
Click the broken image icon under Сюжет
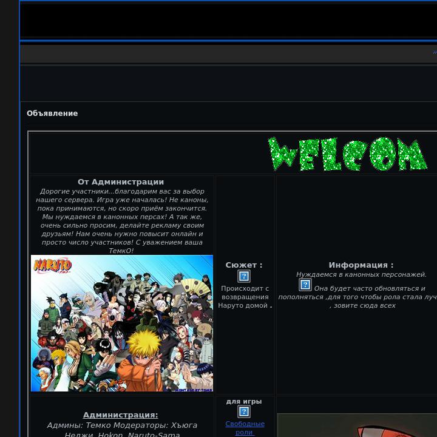click(x=244, y=276)
